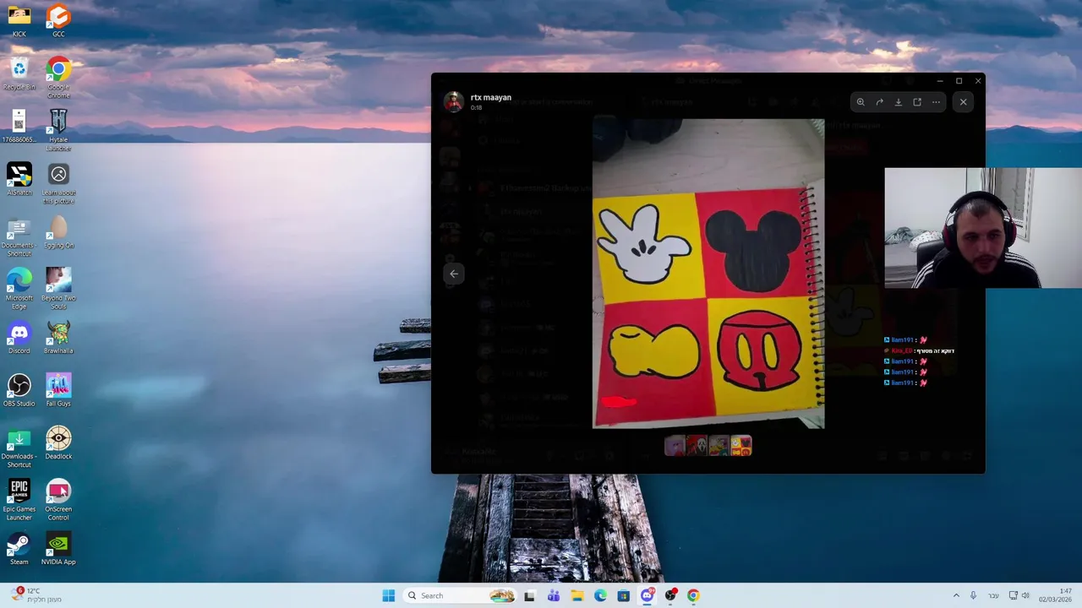The width and height of the screenshot is (1082, 608).
Task: Forward the image with the arrow icon
Action: [879, 102]
